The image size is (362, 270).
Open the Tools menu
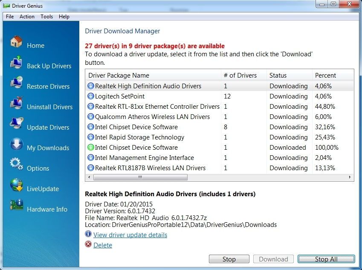46,17
